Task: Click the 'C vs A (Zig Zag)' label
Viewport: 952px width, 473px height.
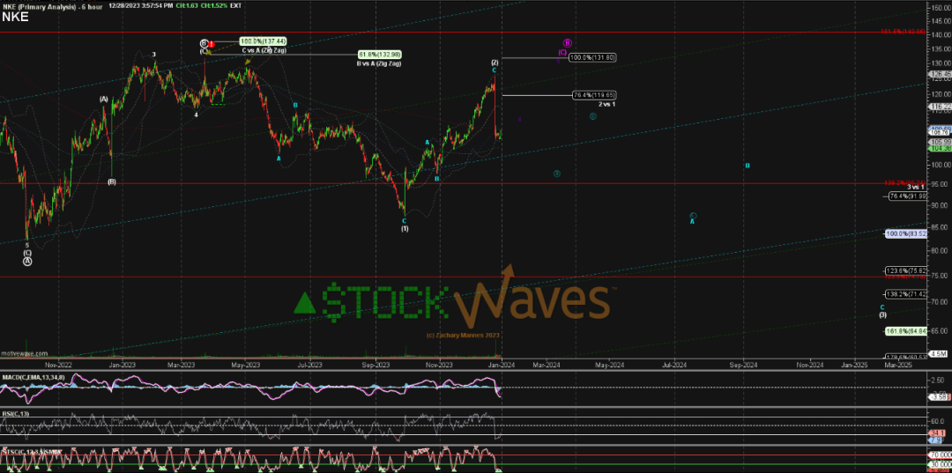Action: (266, 50)
